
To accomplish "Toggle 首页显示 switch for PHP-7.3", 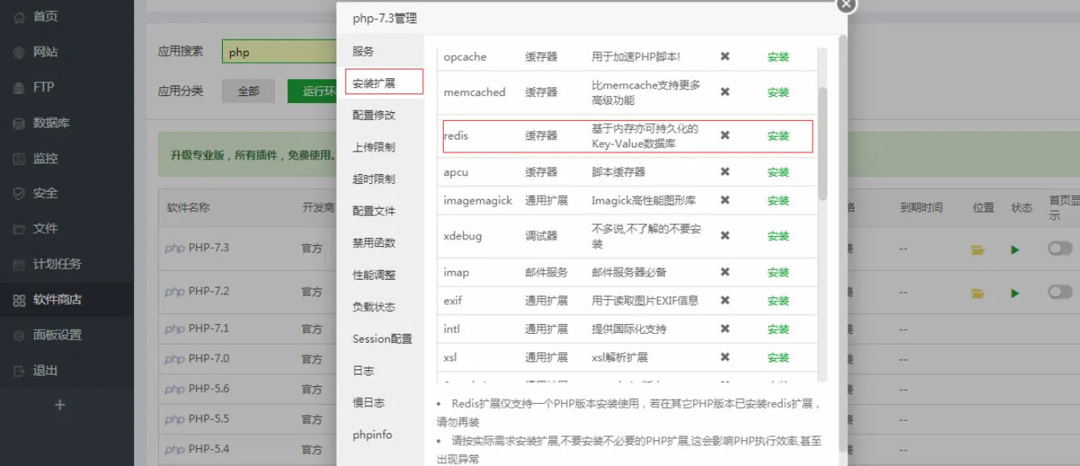I will point(1060,249).
